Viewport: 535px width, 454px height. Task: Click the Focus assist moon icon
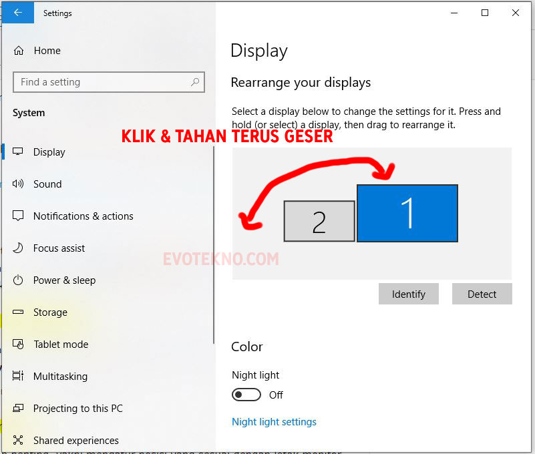[18, 248]
